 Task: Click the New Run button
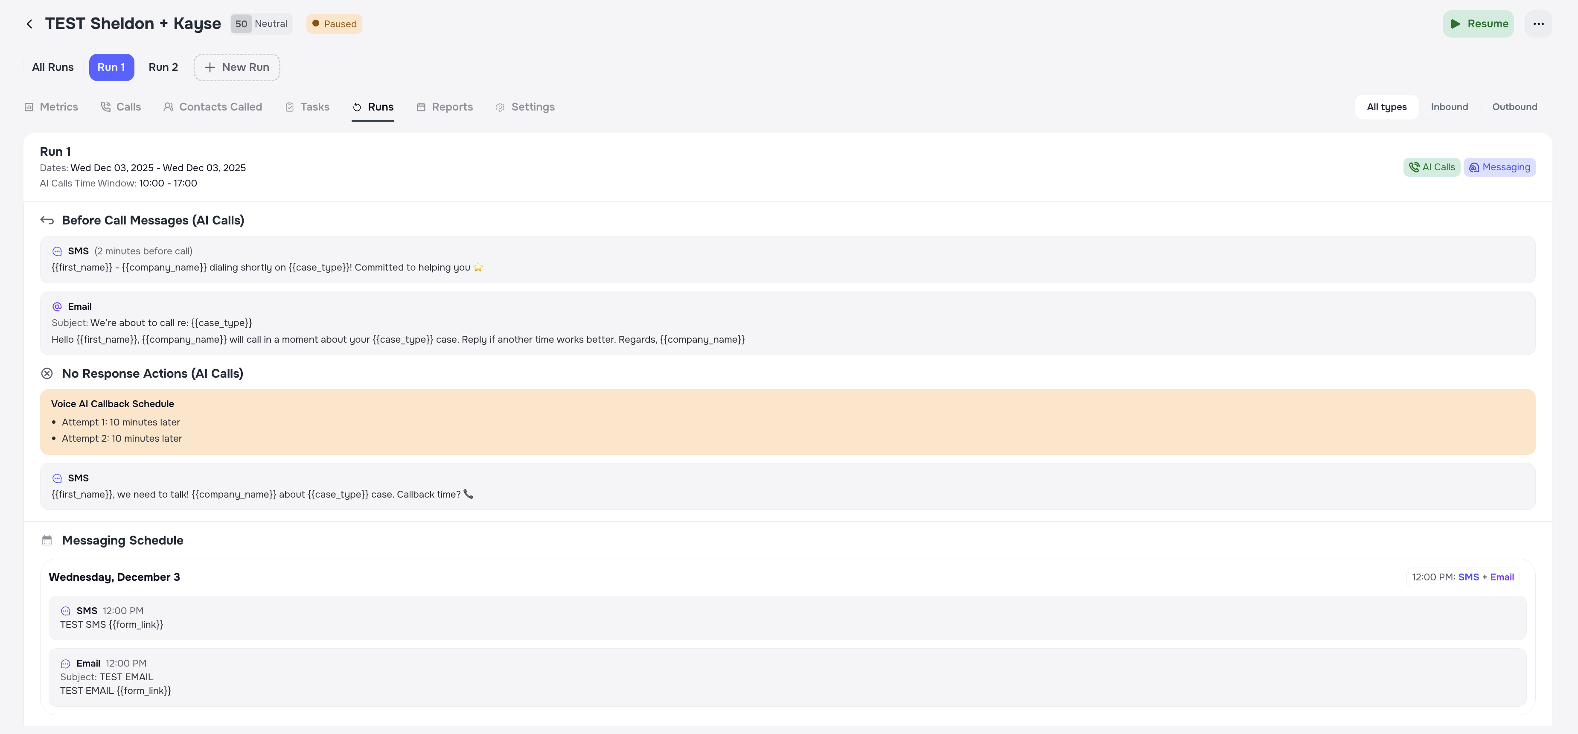click(x=236, y=67)
